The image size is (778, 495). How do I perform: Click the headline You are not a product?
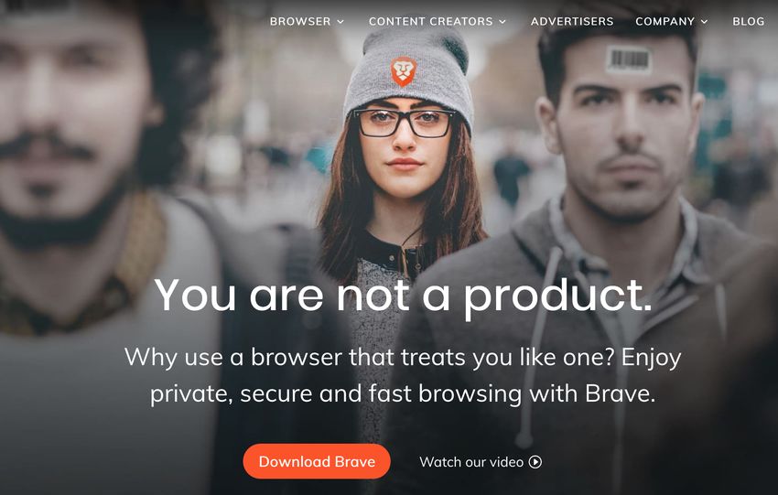[x=403, y=296]
